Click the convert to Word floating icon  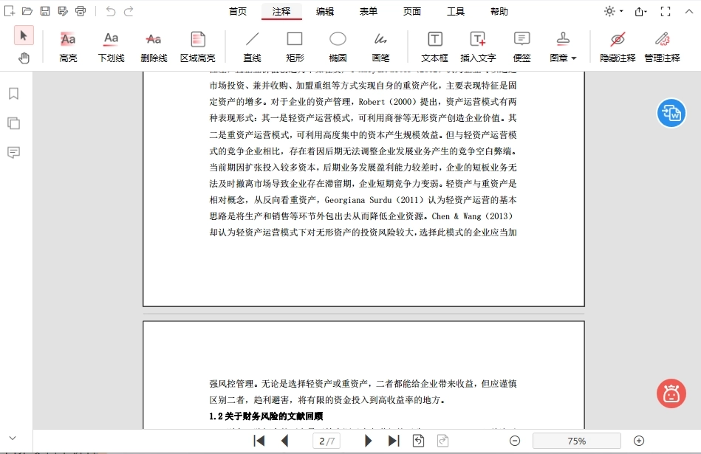pos(671,113)
